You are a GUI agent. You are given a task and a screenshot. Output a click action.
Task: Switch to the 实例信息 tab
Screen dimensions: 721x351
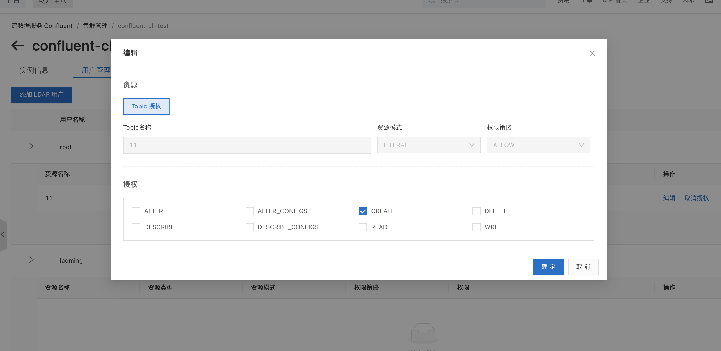click(x=34, y=70)
